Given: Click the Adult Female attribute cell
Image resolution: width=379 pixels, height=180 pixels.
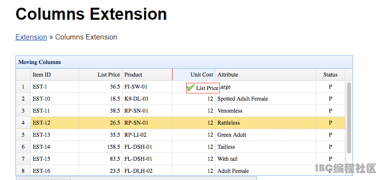Looking at the screenshot, I should (x=266, y=170).
